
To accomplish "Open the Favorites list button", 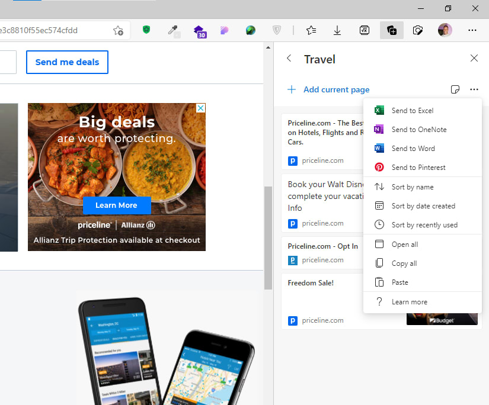I will 311,30.
